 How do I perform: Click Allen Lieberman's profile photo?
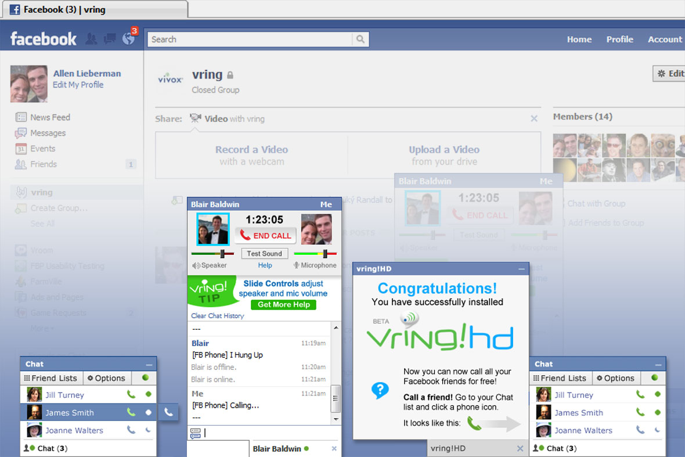click(29, 84)
